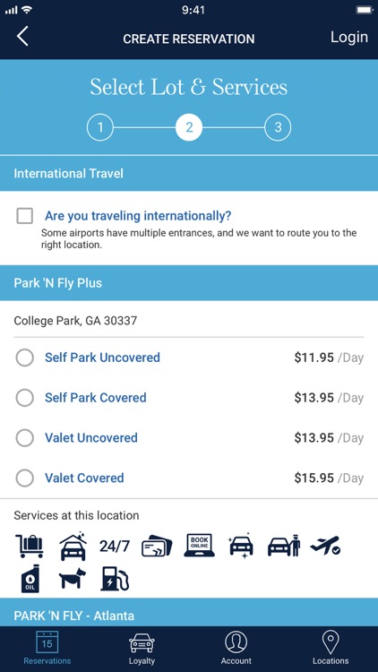This screenshot has width=378, height=672.
Task: Choose Valet Covered radio button
Action: 25,478
